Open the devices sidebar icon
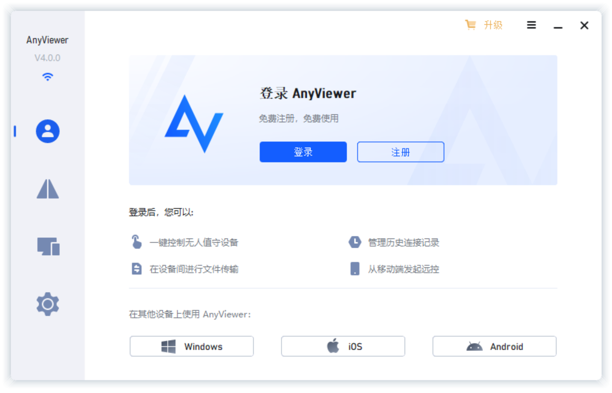The height and width of the screenshot is (393, 612). [48, 246]
